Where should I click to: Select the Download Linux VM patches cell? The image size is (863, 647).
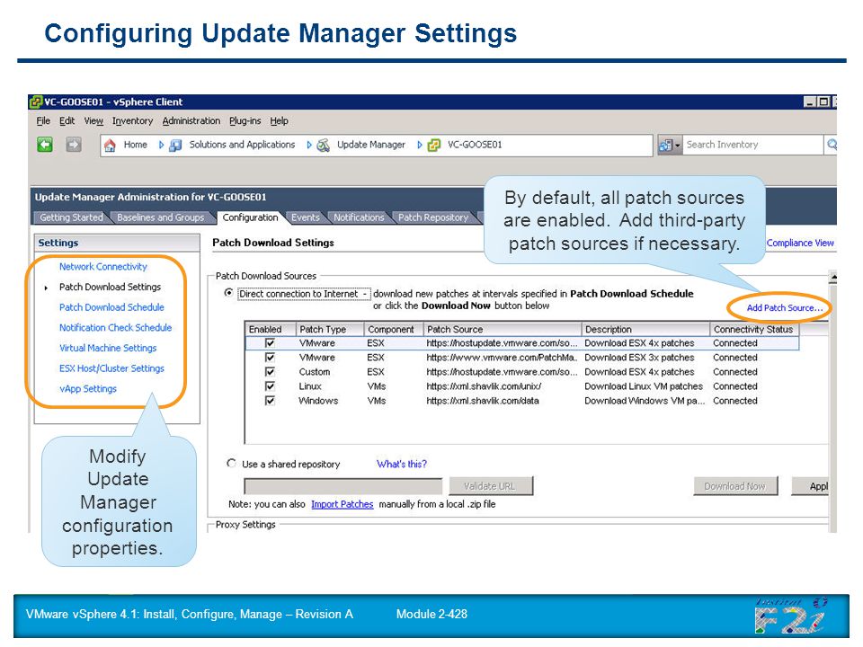pos(644,386)
